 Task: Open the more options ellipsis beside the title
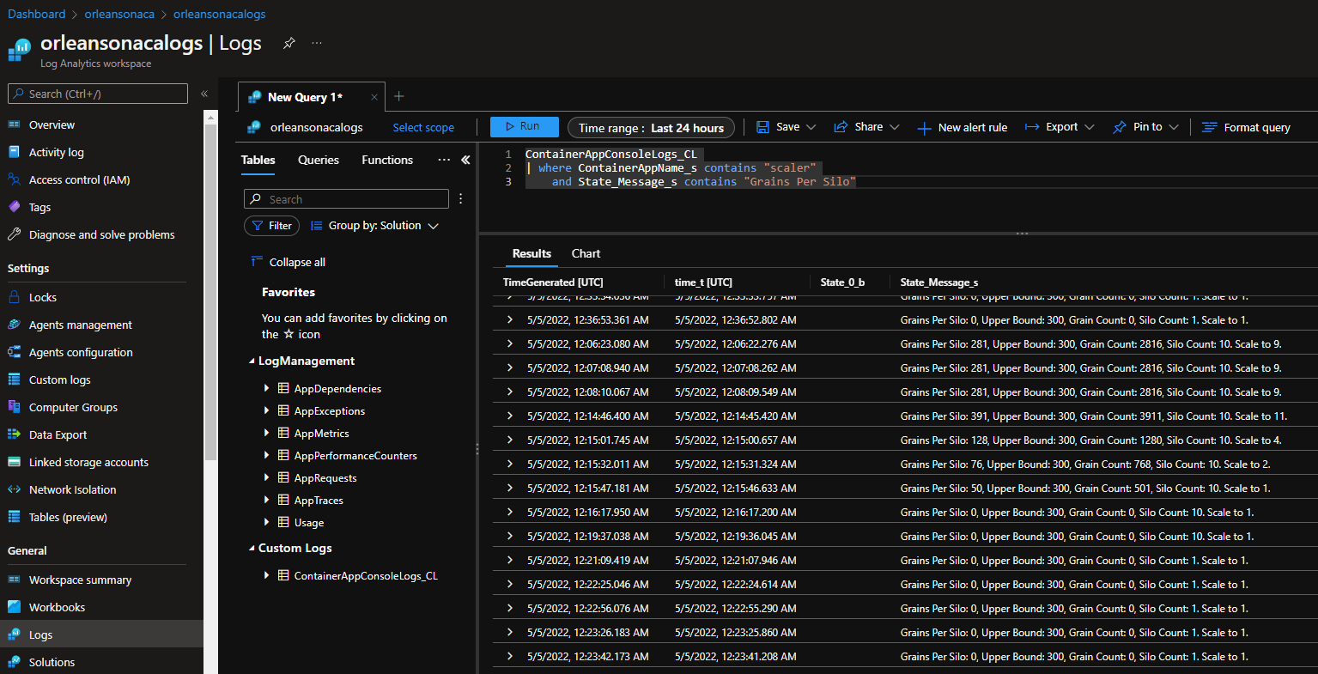click(x=317, y=43)
